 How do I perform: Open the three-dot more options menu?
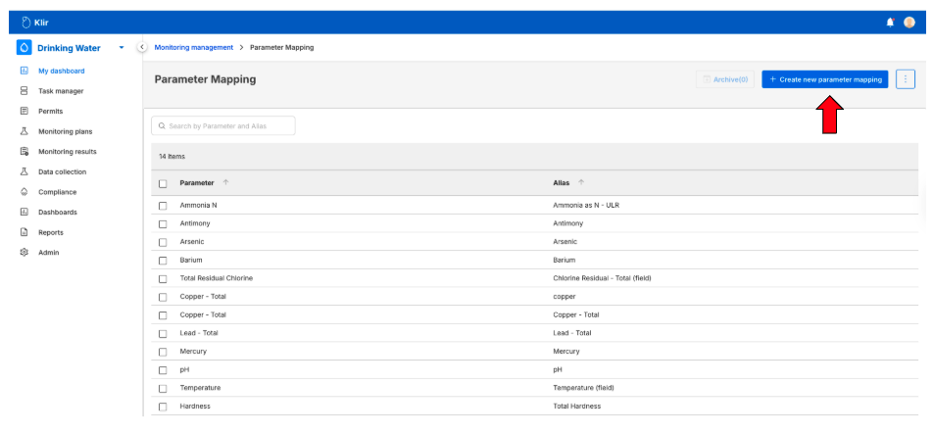pos(906,79)
